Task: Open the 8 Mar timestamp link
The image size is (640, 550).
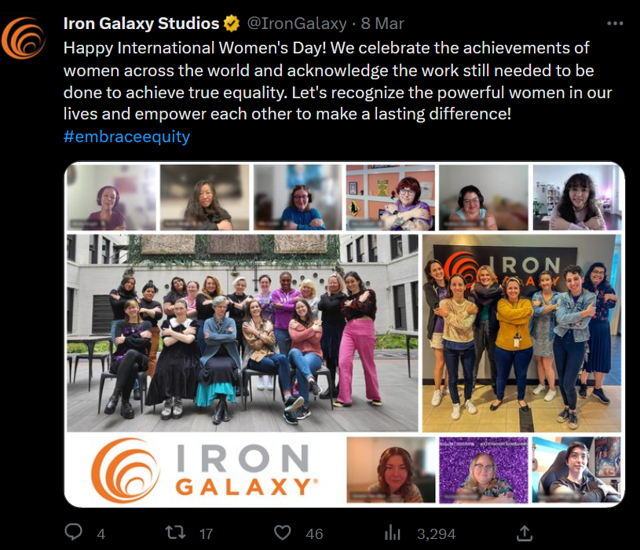Action: click(x=383, y=24)
